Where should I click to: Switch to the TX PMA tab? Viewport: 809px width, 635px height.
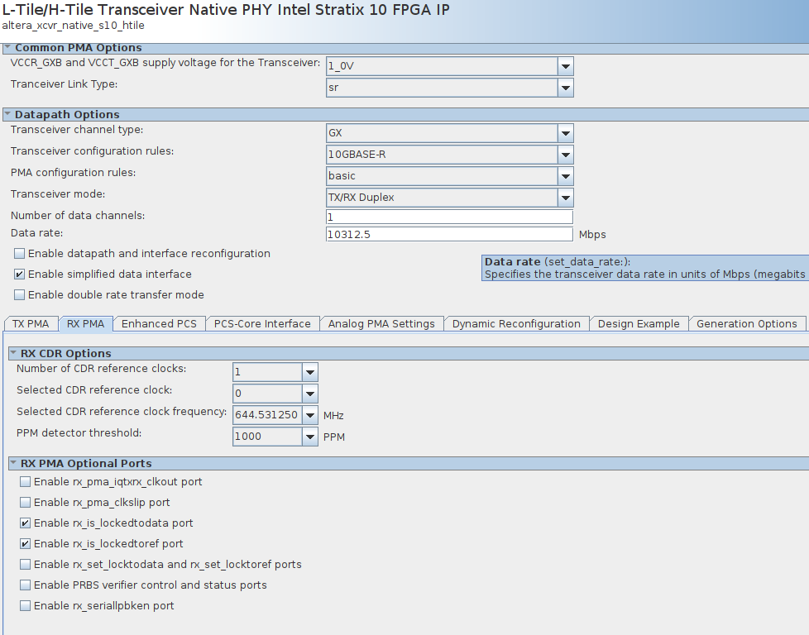tap(31, 324)
